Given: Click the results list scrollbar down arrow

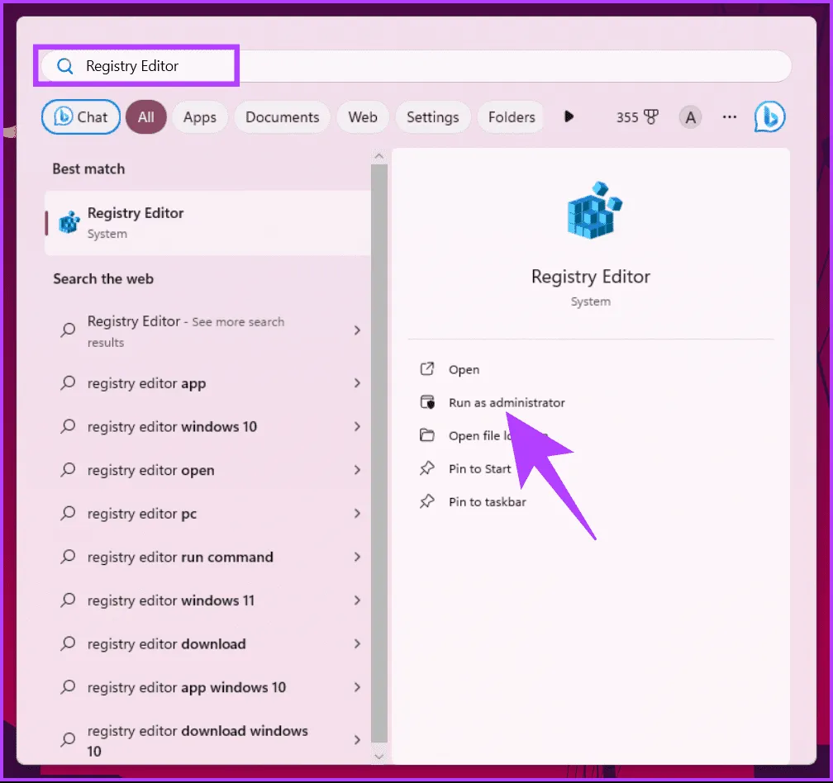Looking at the screenshot, I should (x=379, y=755).
